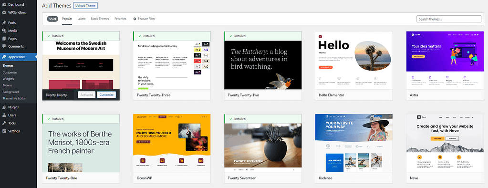Click the 5501 theme count badge
Viewport: 488px width, 188px height.
(52, 19)
